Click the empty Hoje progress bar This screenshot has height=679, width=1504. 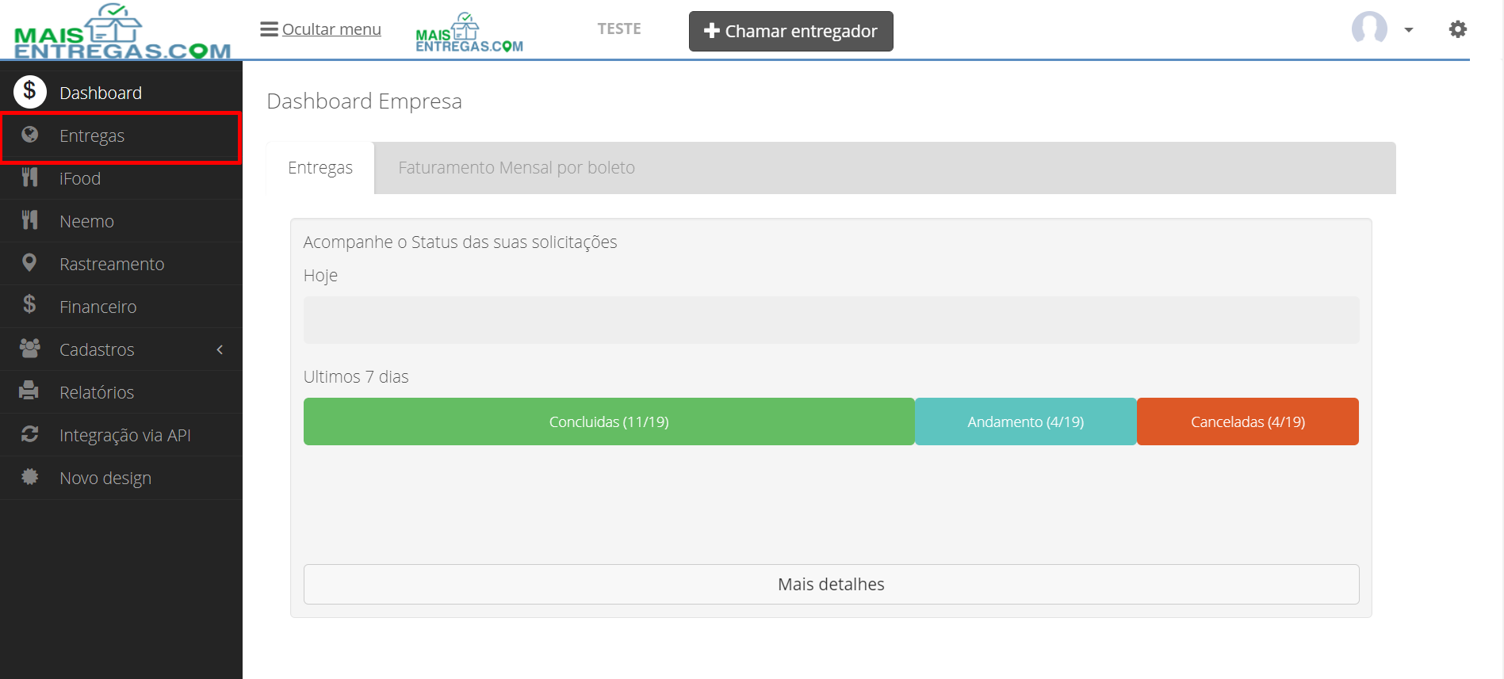coord(831,320)
